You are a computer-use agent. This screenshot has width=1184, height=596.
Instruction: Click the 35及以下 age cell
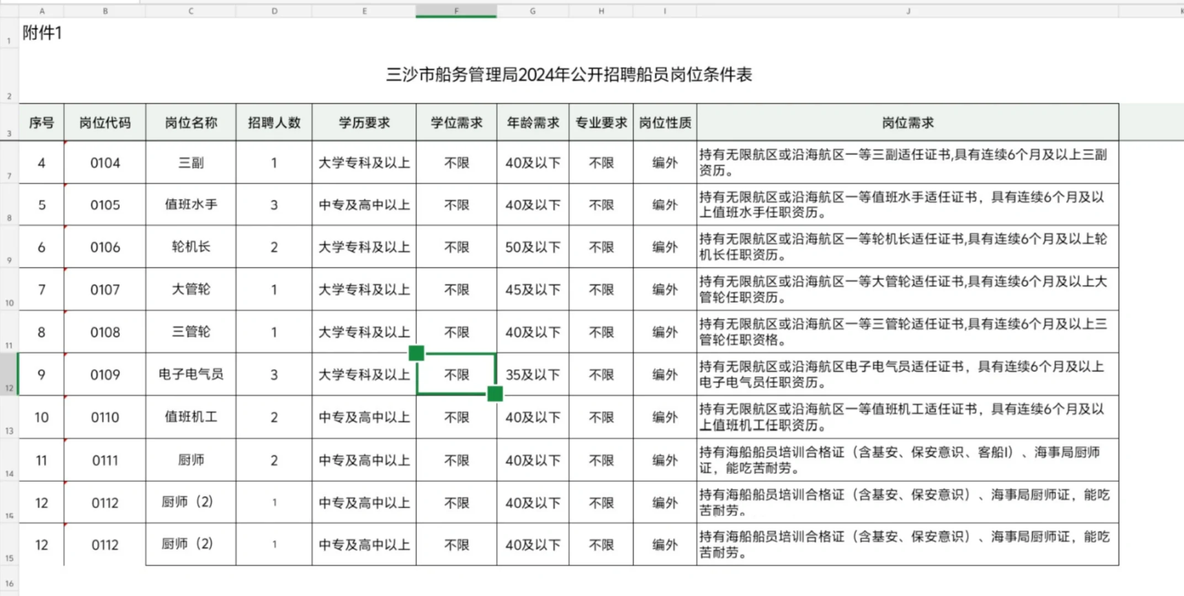(533, 375)
